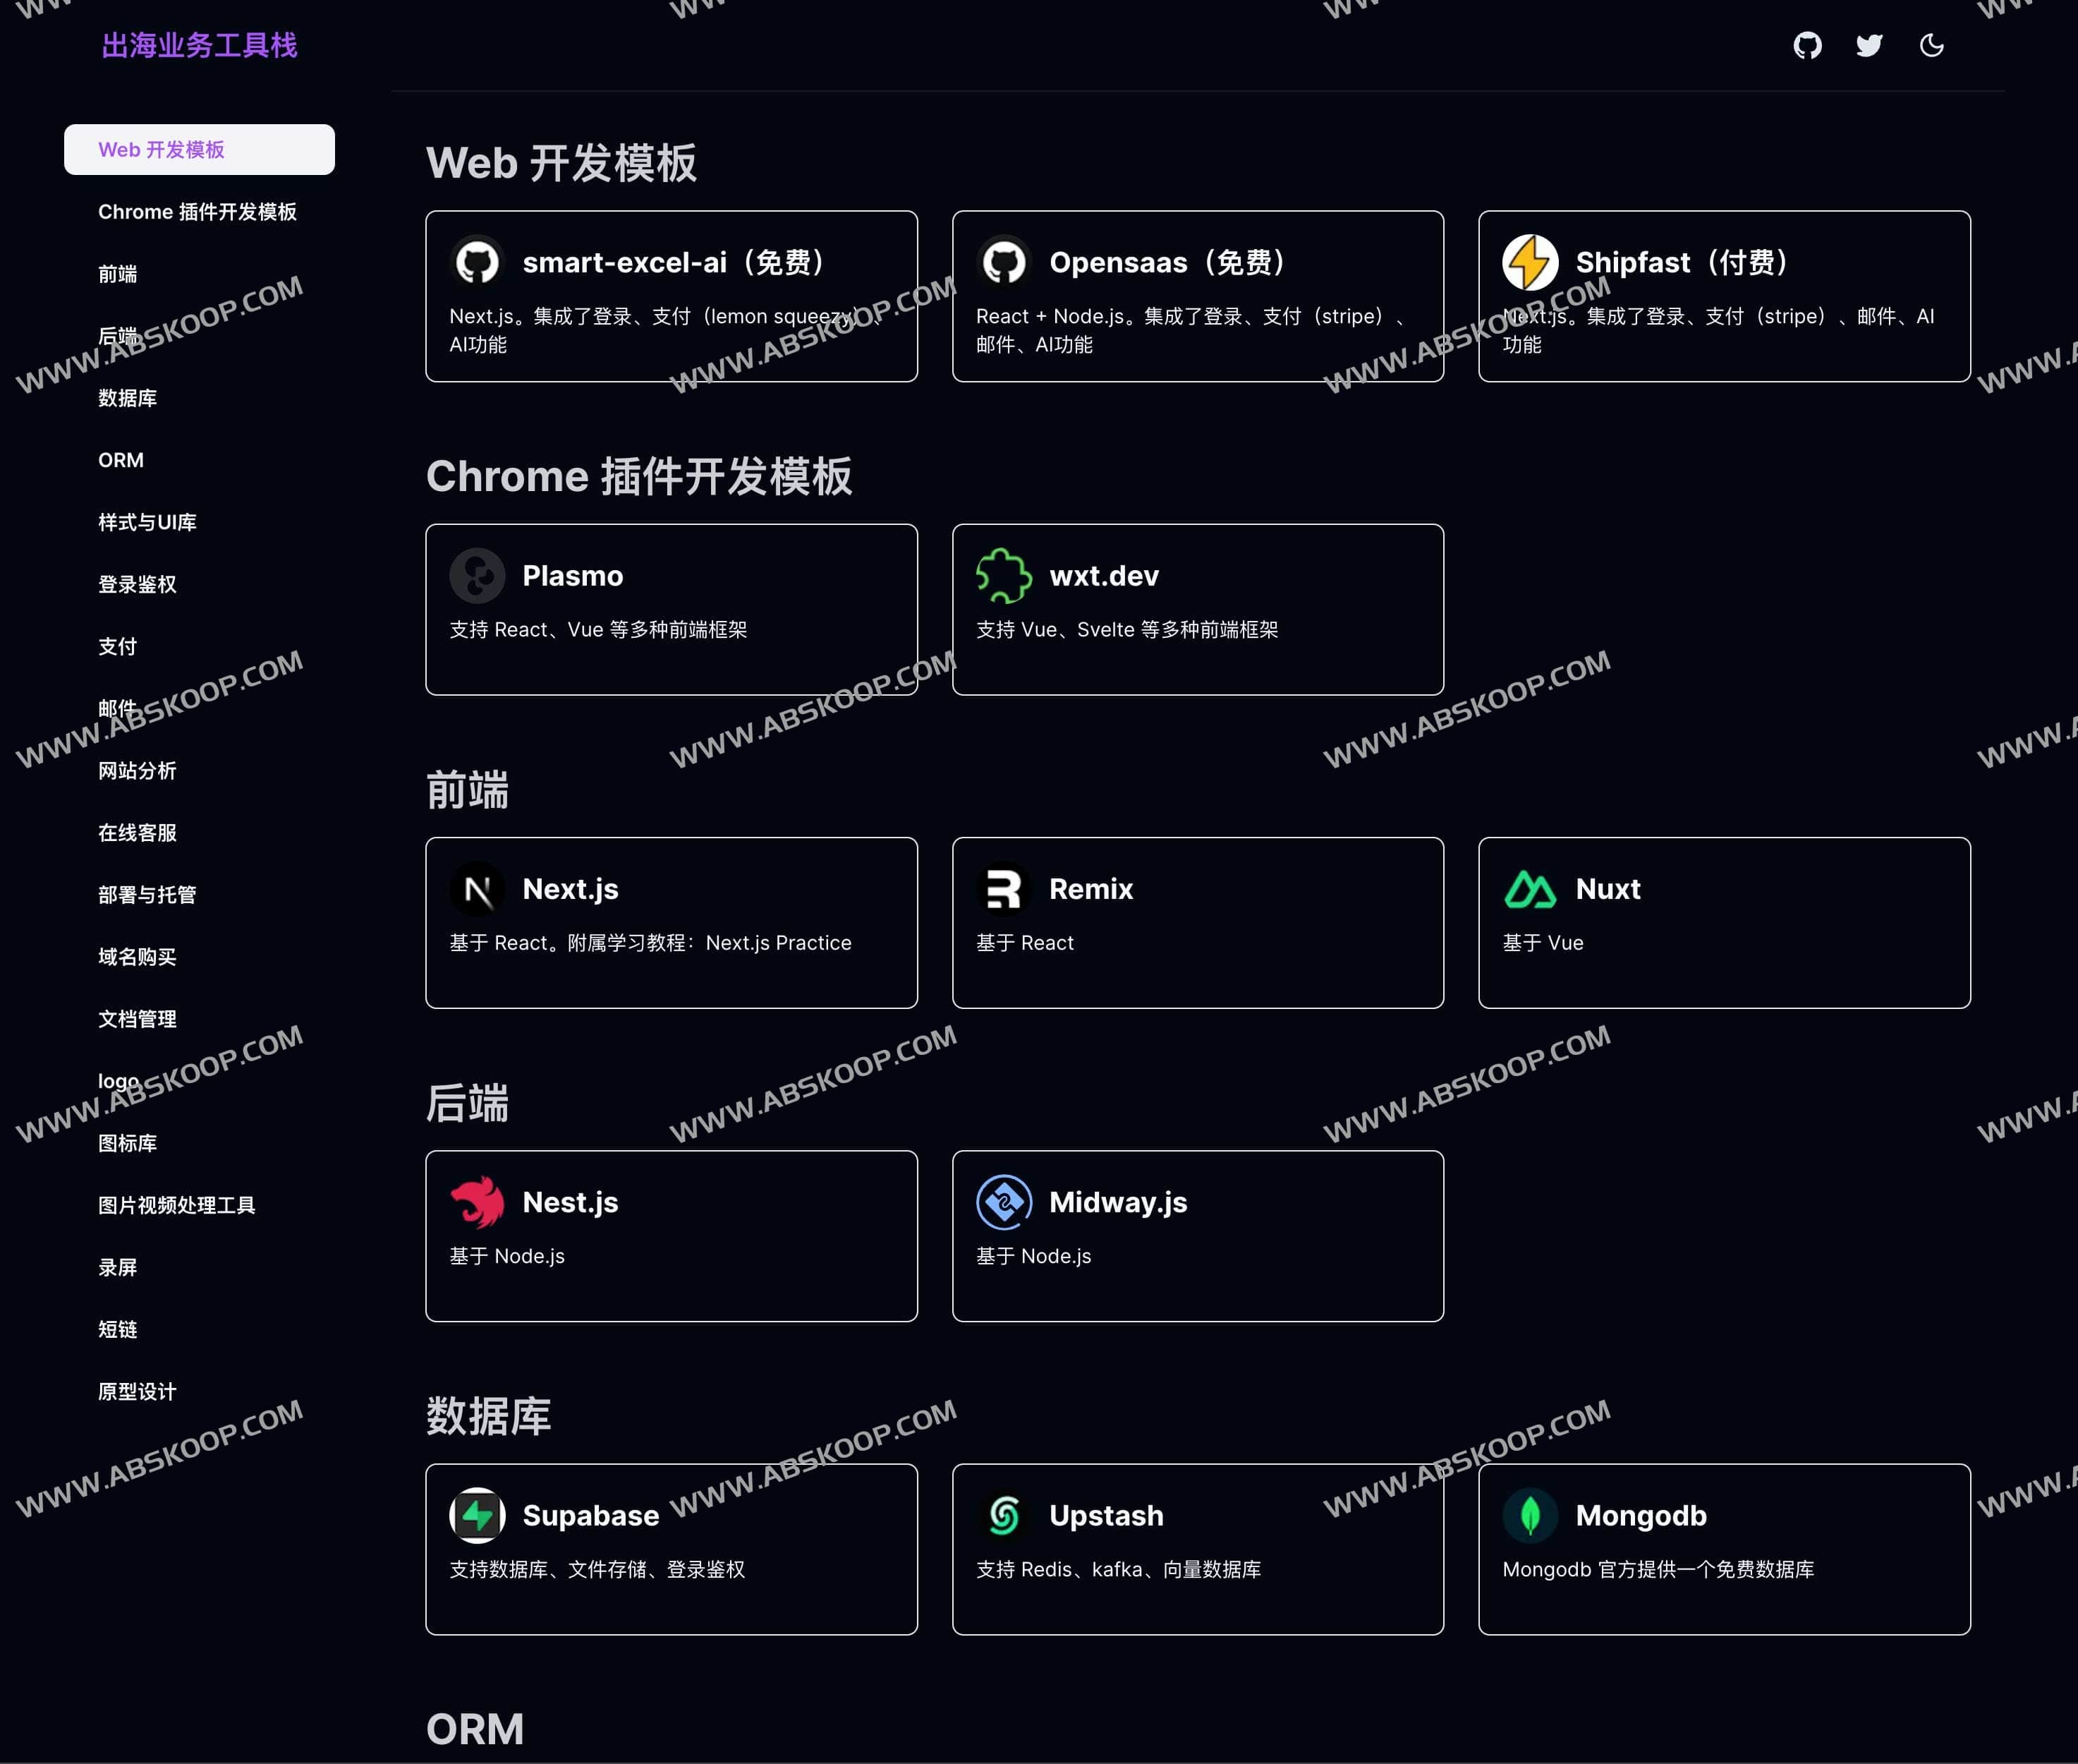Switch to the 数据库 sidebar category

[x=128, y=398]
